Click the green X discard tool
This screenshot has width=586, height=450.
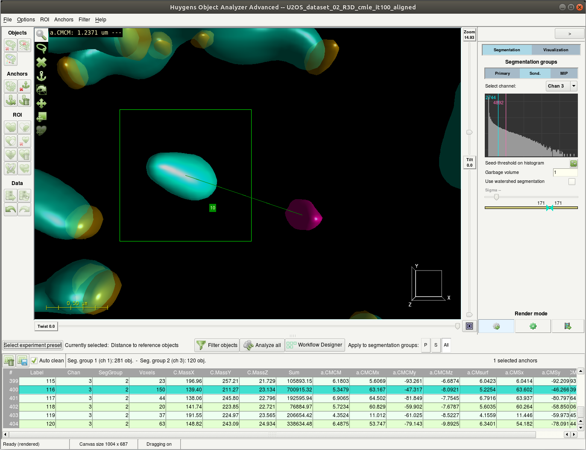tap(41, 62)
